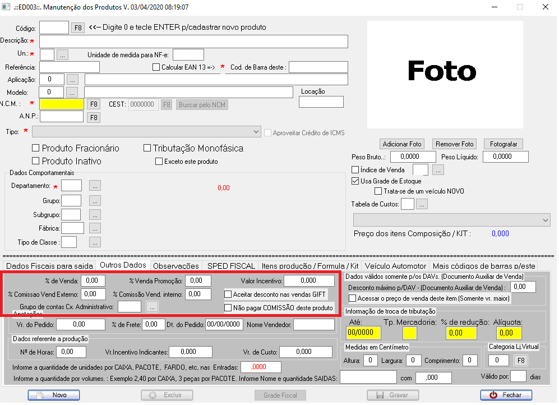The image size is (559, 405).
Task: Click F8 button under Categoria Lj.Virtual
Action: (520, 360)
